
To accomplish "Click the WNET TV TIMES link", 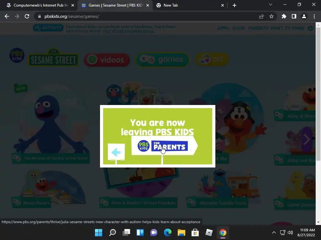I will (287, 28).
